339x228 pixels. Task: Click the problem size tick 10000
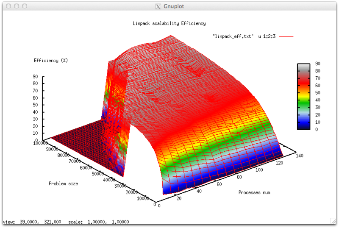pyautogui.click(x=143, y=198)
